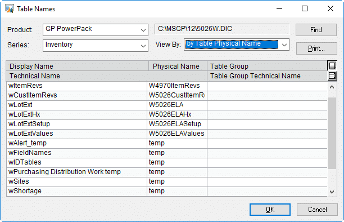
Task: Click the scrollbar down arrow
Action: 332,192
